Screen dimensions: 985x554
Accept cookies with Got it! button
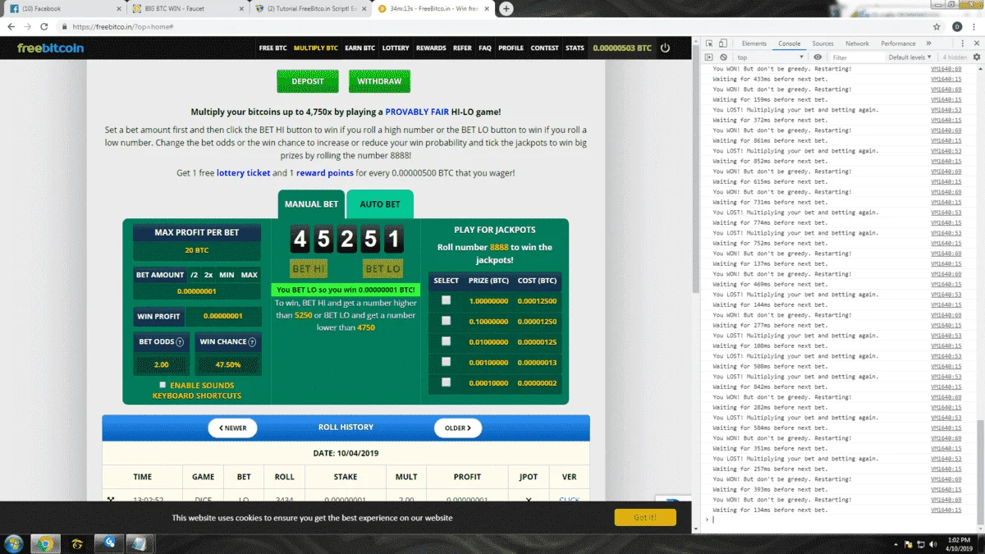point(645,517)
